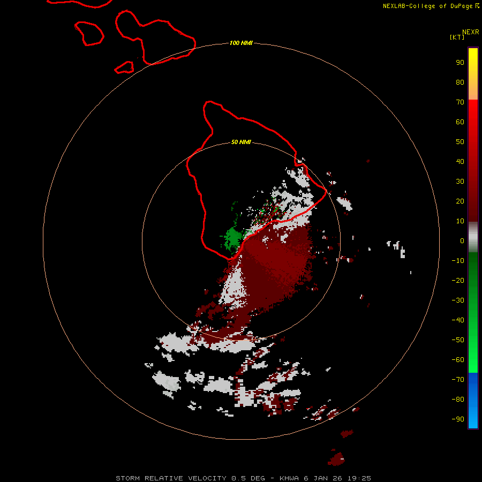Click the 0 scale value
482x482 pixels.
(462, 241)
